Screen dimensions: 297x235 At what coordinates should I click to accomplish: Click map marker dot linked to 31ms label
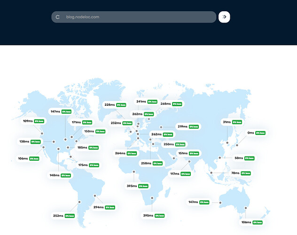click(x=227, y=142)
